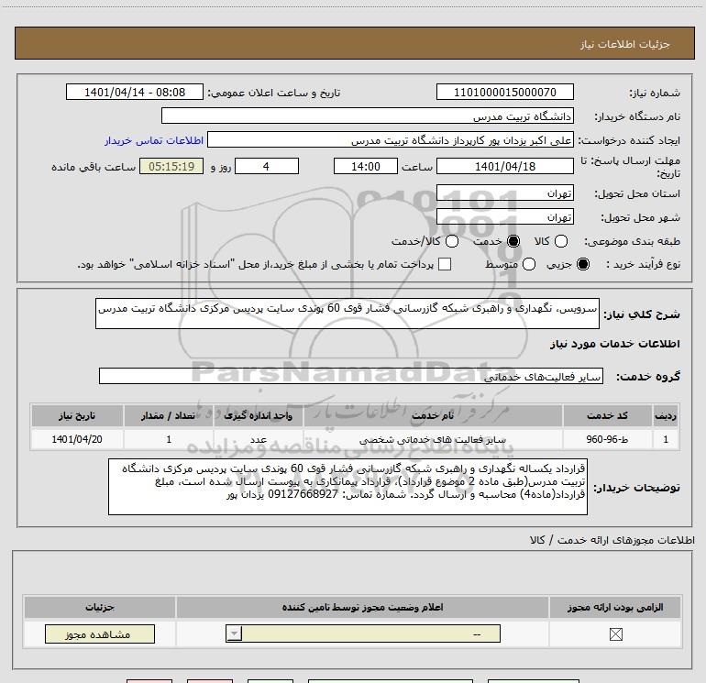Click the جزئیات column header in permits table
This screenshot has width=706, height=683.
100,607
